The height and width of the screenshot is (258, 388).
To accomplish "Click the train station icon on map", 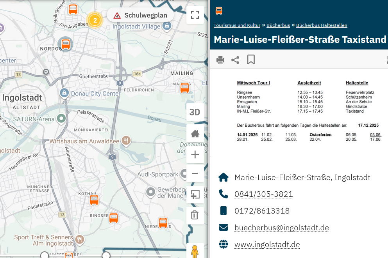I will (46, 72).
